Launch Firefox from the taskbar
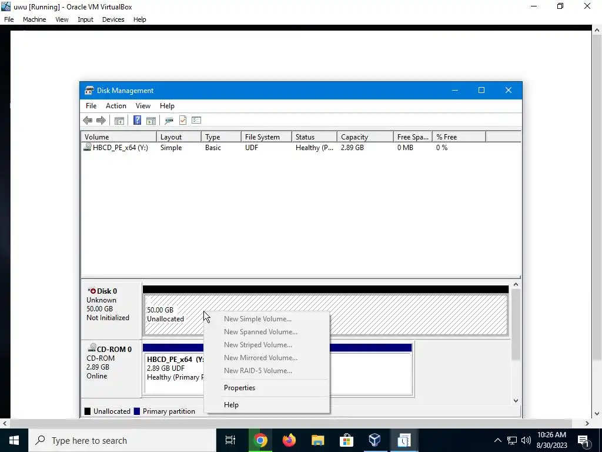The height and width of the screenshot is (452, 602). (289, 440)
